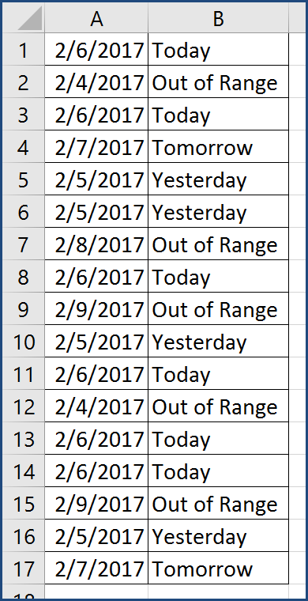The width and height of the screenshot is (308, 601).
Task: Click cell A15 with date 2/9/2017
Action: (x=96, y=504)
